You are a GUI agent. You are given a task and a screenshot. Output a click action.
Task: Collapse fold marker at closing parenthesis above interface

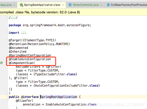[7, 93]
